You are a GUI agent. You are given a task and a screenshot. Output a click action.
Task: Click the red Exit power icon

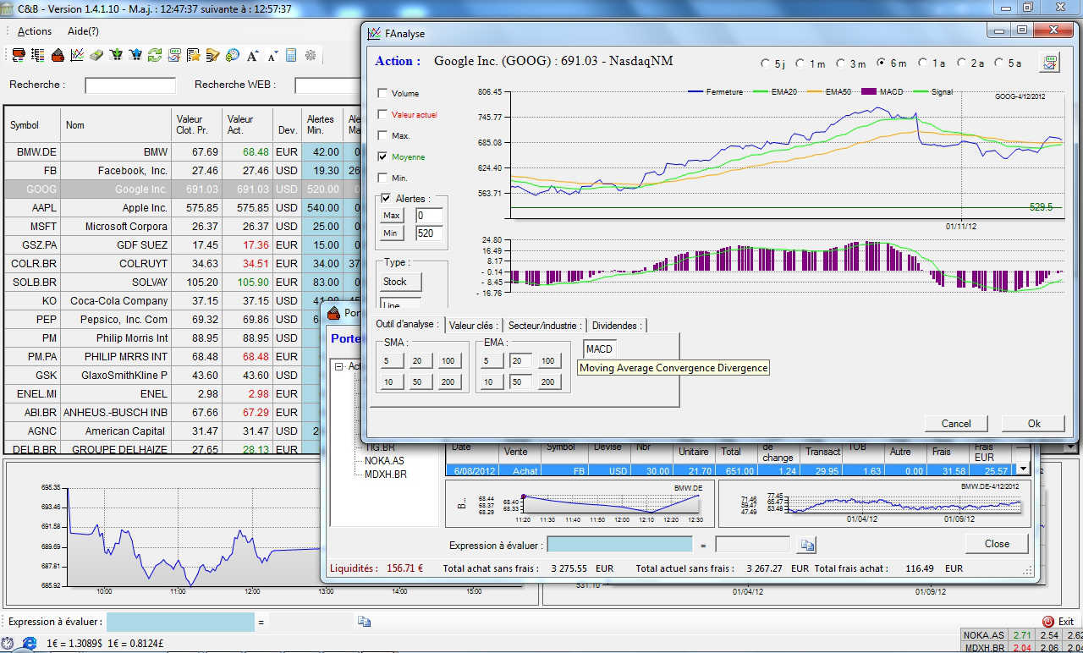(x=1048, y=622)
